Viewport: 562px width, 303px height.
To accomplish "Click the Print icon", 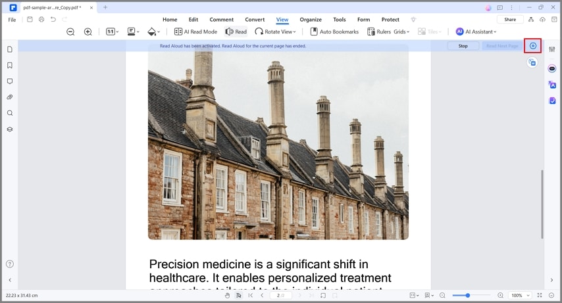I will click(41, 19).
